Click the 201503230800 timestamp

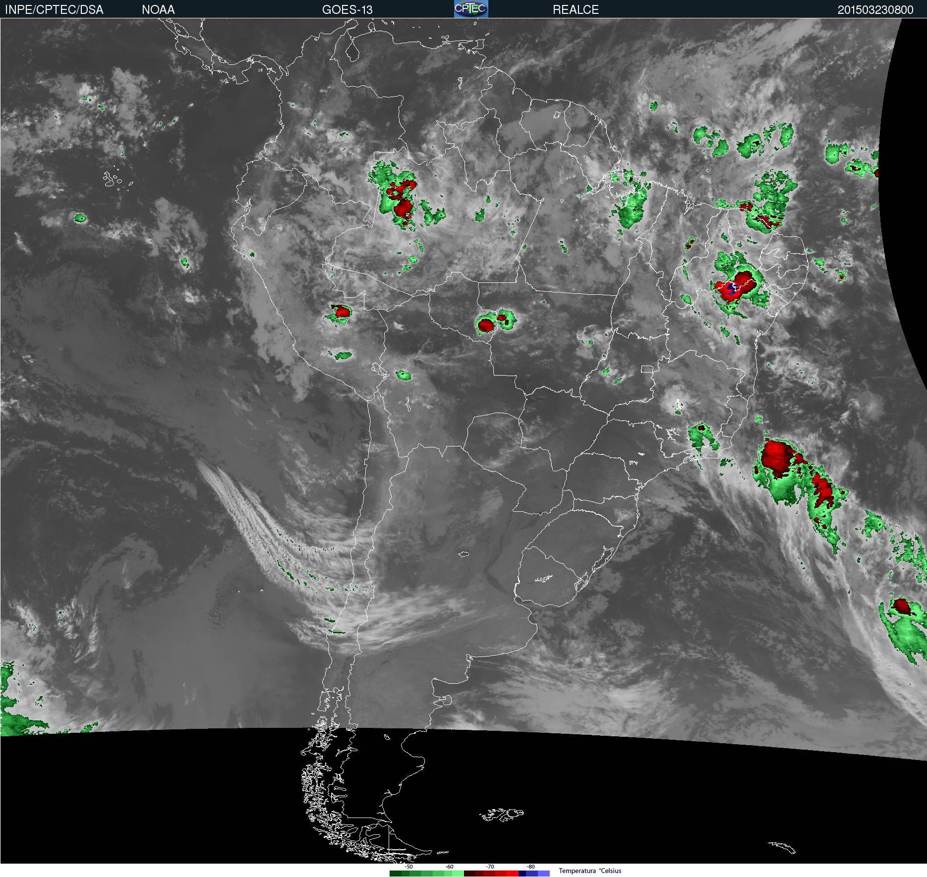pos(875,9)
